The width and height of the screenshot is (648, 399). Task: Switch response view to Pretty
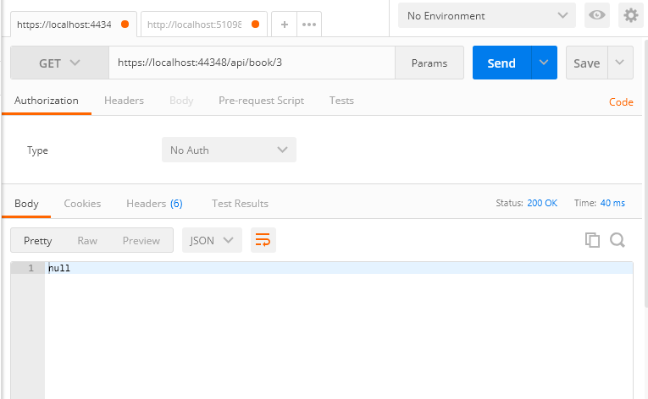click(x=37, y=241)
